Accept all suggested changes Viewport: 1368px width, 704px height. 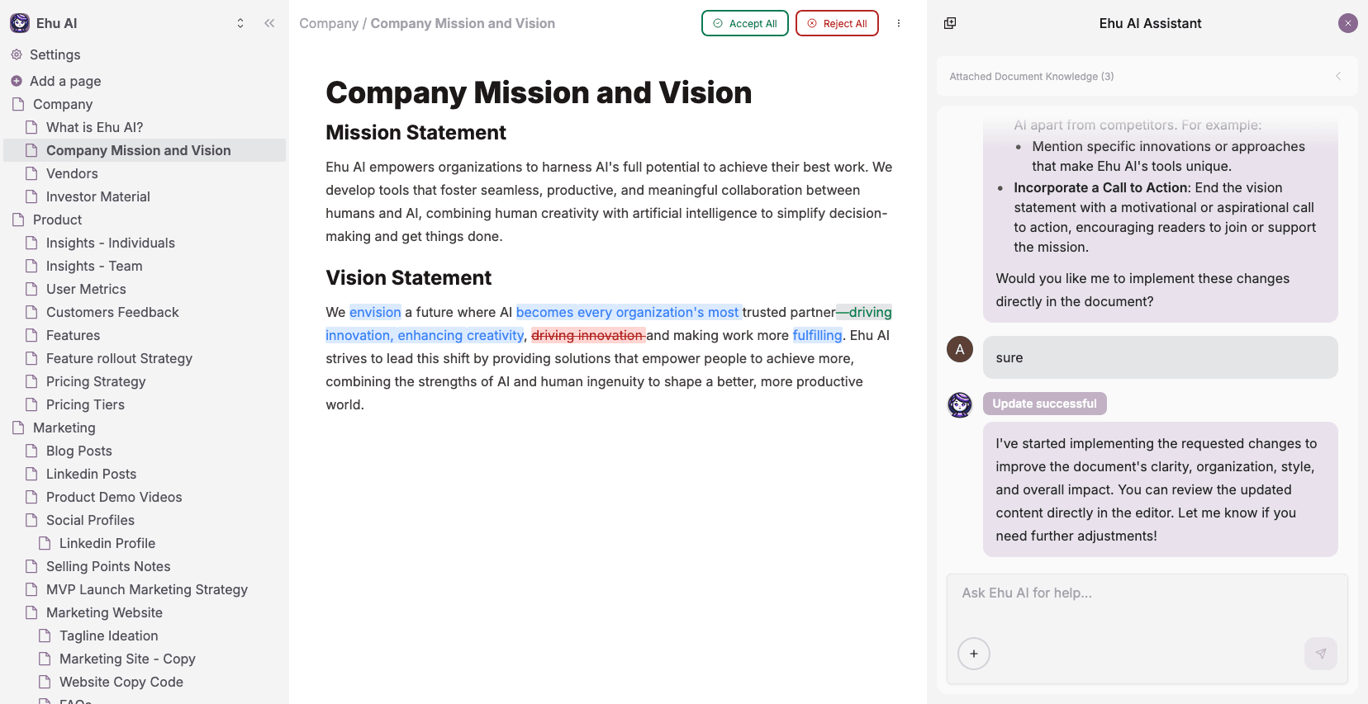744,23
